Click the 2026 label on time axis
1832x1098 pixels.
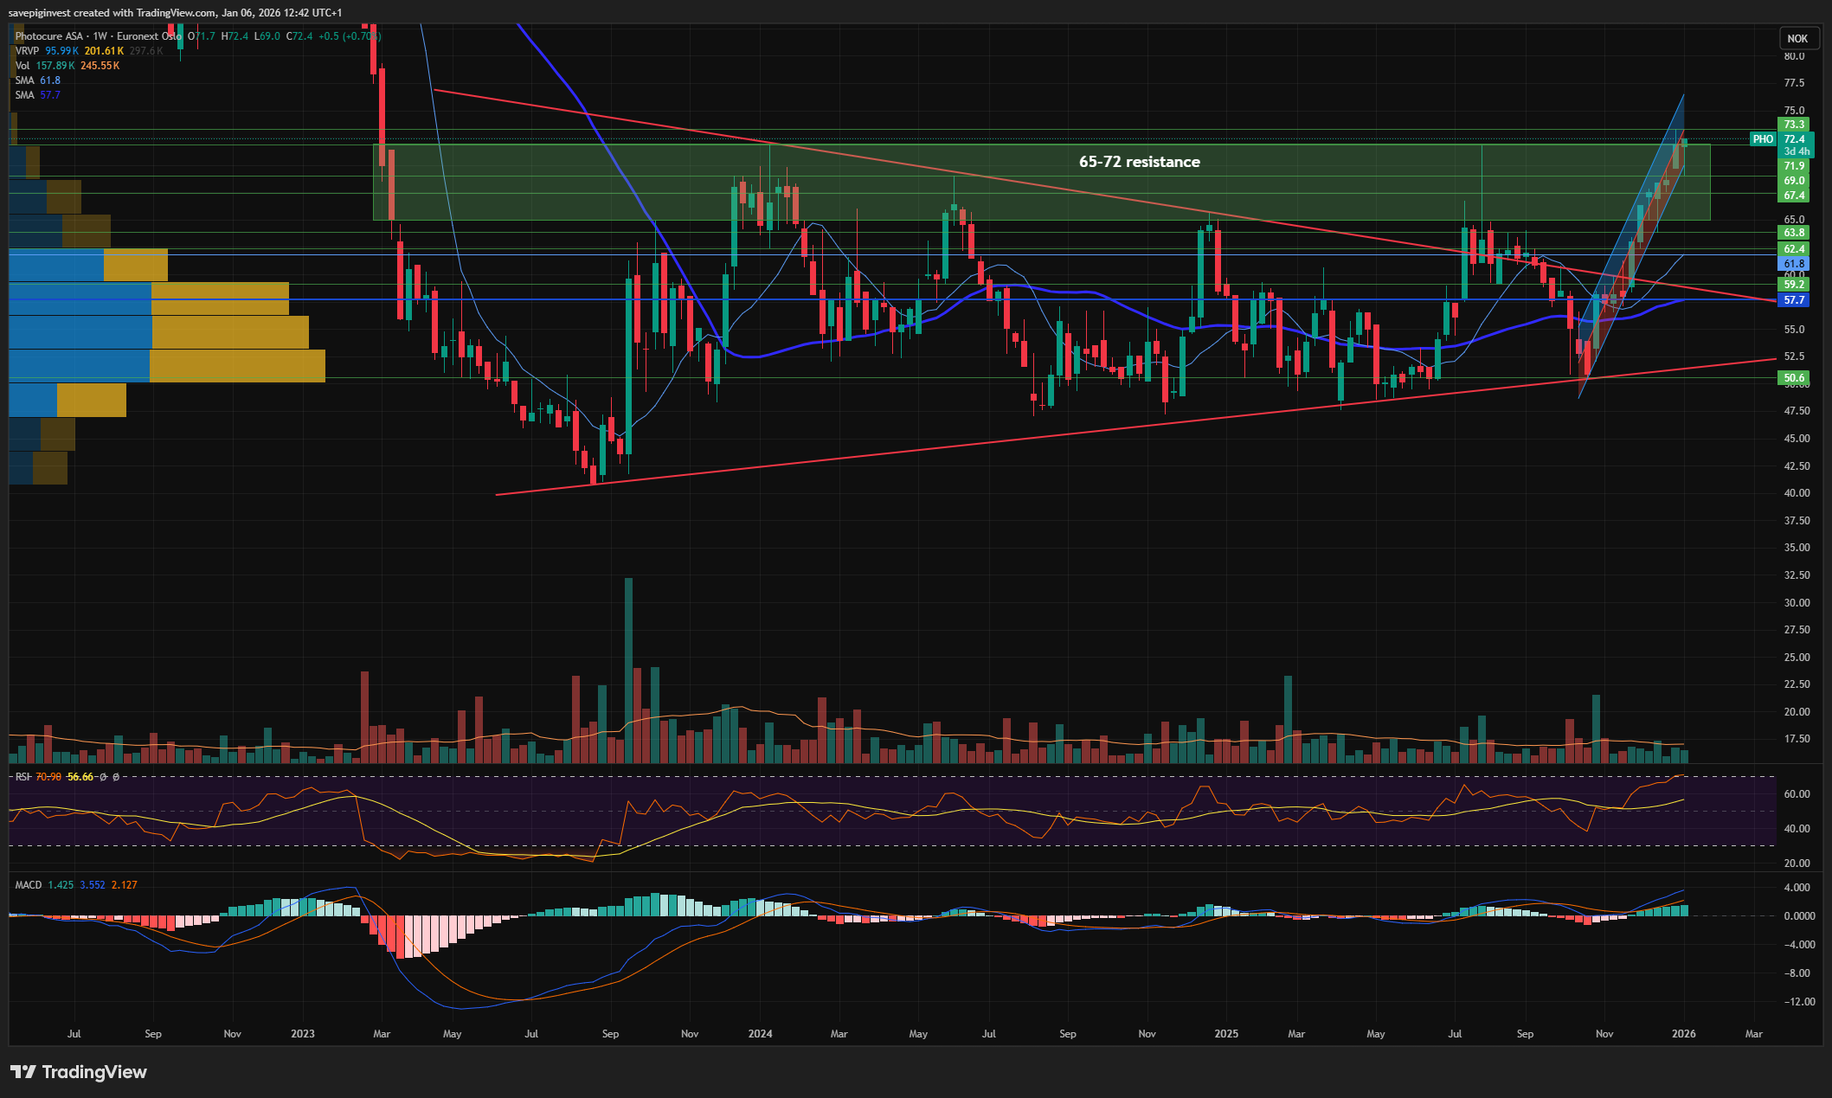click(1683, 1034)
